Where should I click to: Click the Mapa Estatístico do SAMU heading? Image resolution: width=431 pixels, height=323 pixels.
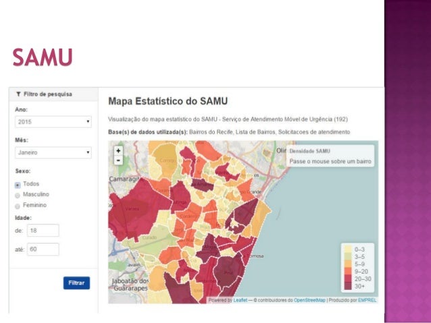[x=168, y=101]
